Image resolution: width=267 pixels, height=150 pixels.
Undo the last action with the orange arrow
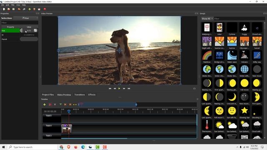click(x=19, y=9)
